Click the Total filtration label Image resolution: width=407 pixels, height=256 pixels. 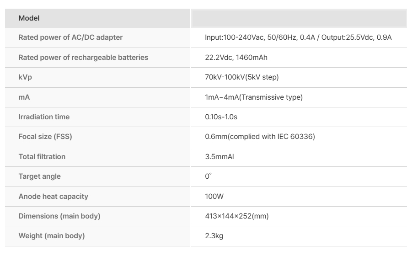pos(42,156)
